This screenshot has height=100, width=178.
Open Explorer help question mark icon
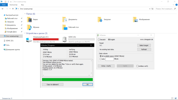click(x=176, y=5)
